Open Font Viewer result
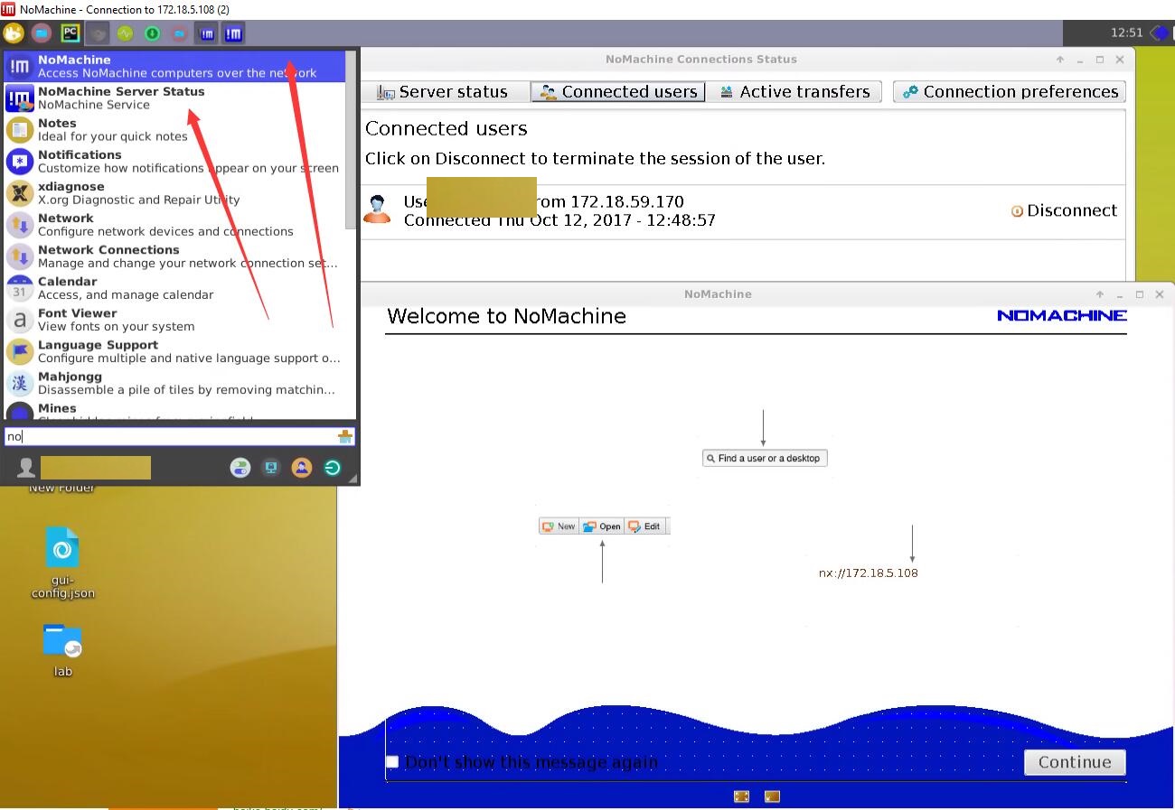 pyautogui.click(x=174, y=320)
